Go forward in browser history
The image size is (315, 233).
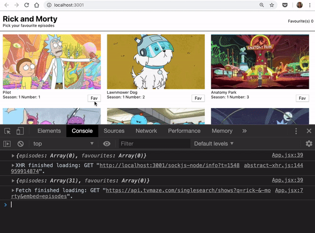16,5
